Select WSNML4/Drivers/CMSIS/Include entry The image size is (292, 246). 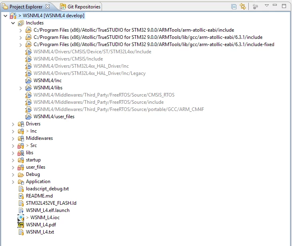coord(68,59)
